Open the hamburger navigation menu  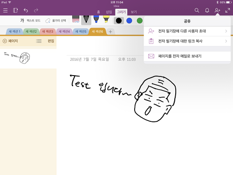(x=6, y=10)
